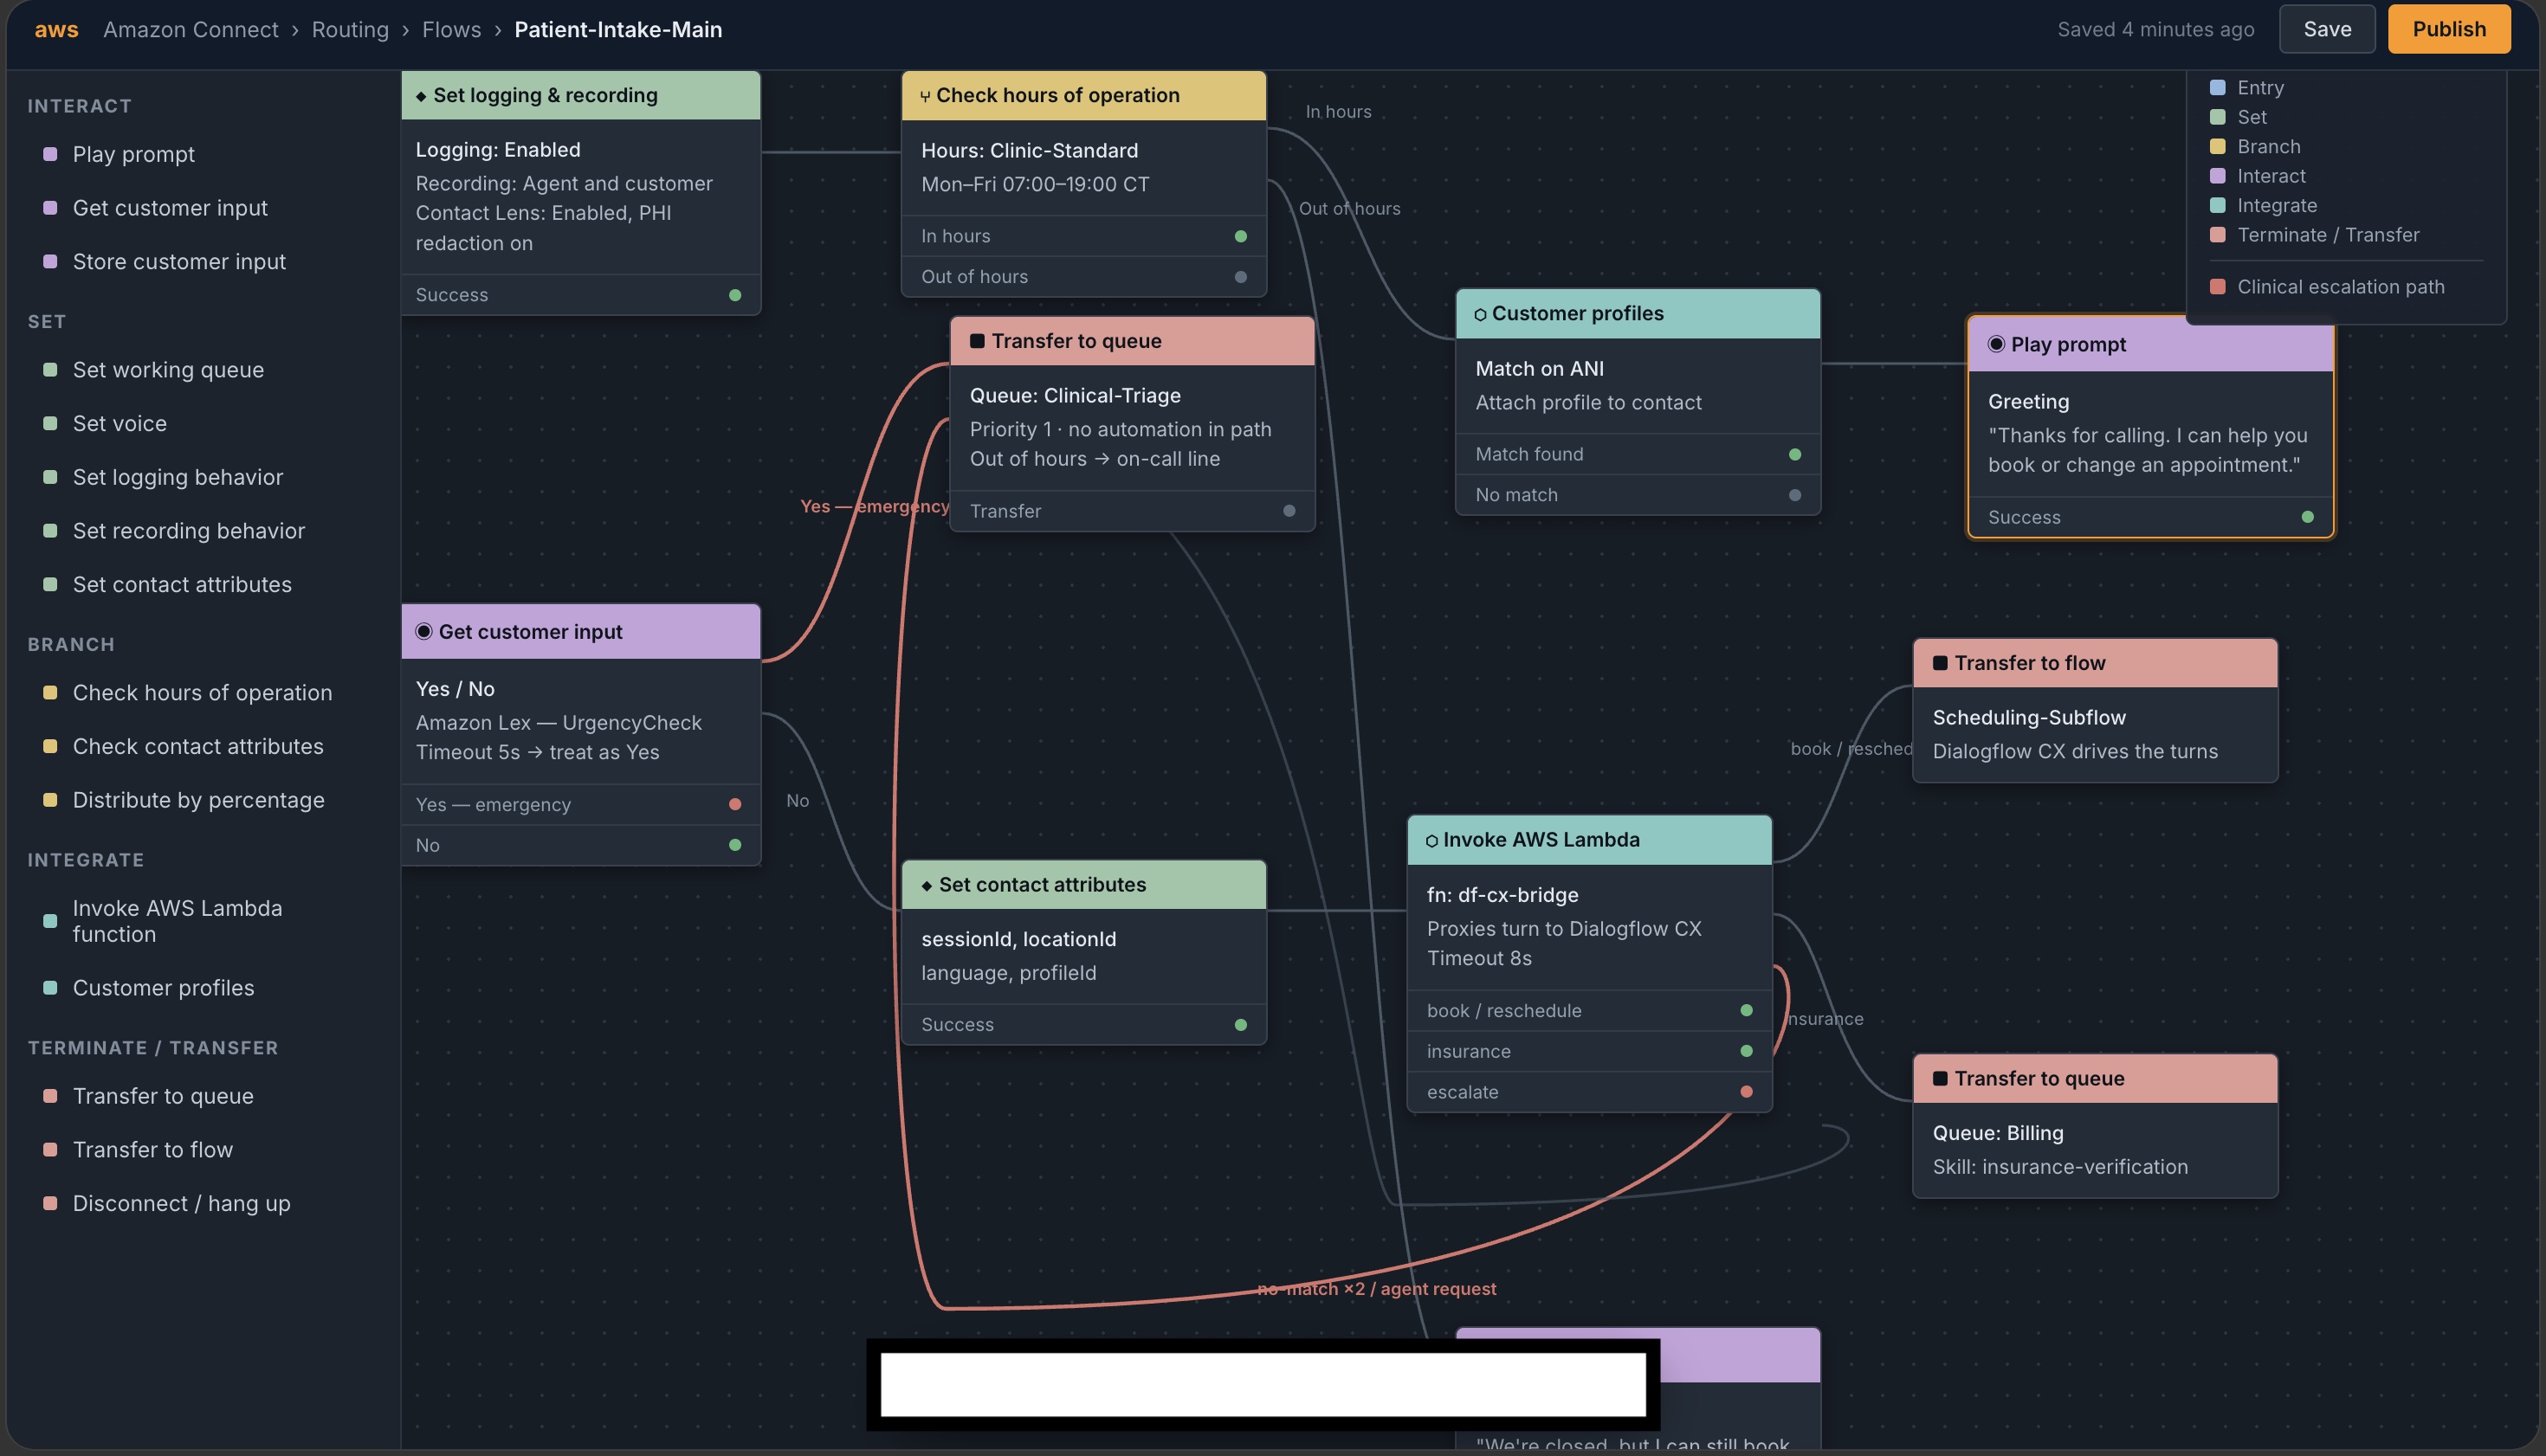Select Store customer input palette item
Image resolution: width=2546 pixels, height=1456 pixels.
[x=179, y=261]
